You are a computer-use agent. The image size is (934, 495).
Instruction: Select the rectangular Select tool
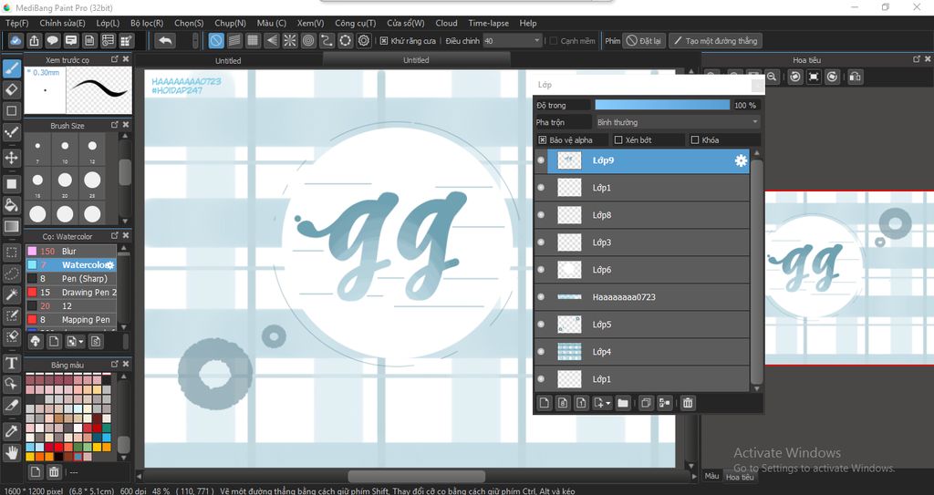[x=11, y=253]
